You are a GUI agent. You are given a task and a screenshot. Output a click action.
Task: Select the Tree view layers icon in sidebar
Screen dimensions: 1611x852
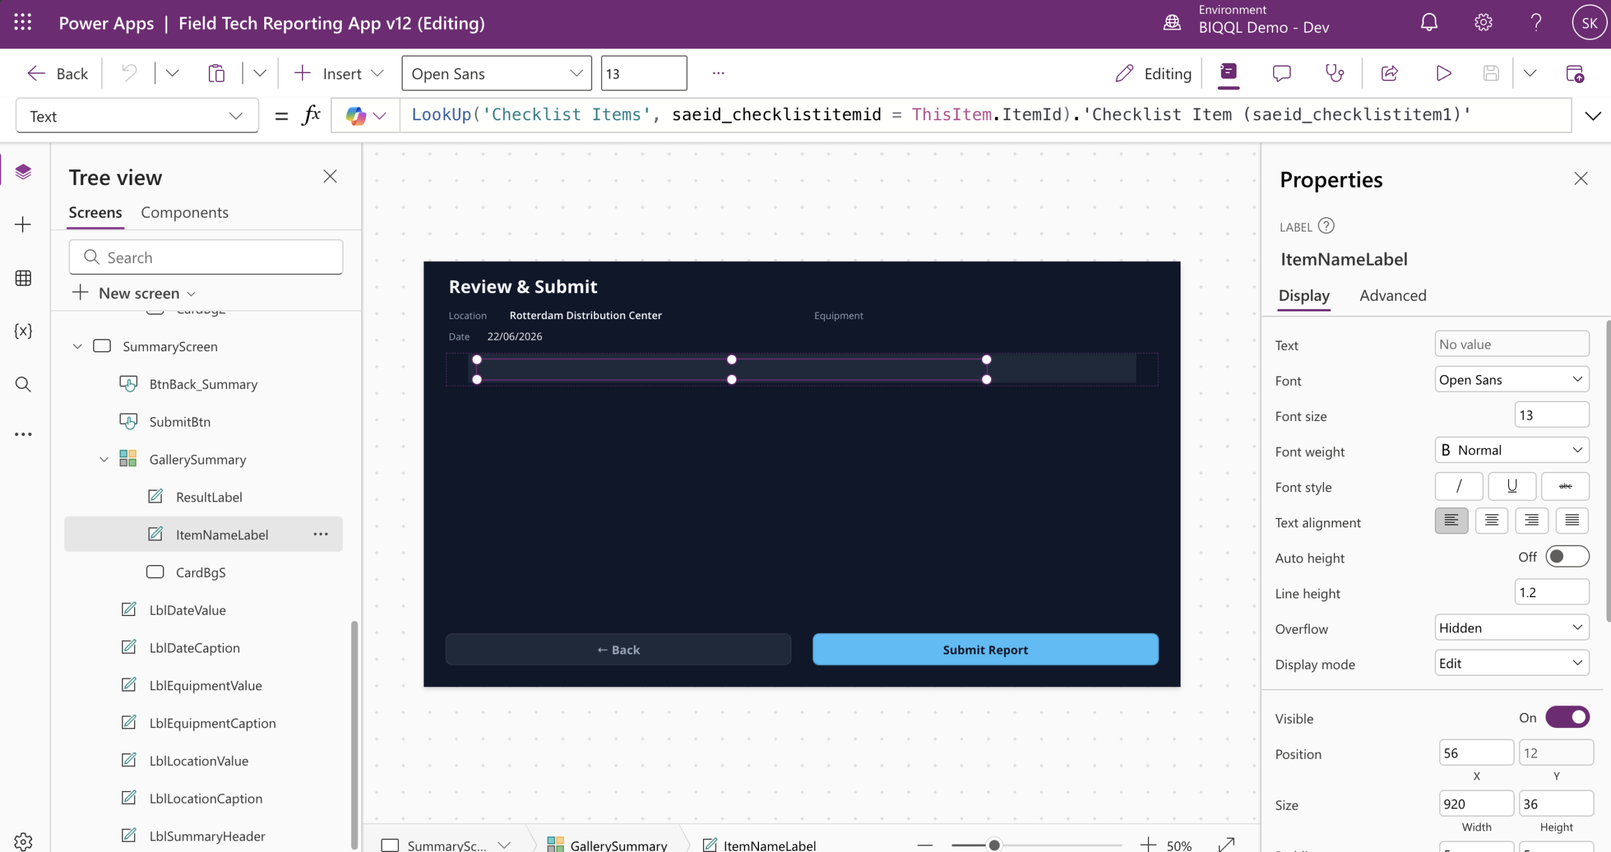tap(23, 171)
